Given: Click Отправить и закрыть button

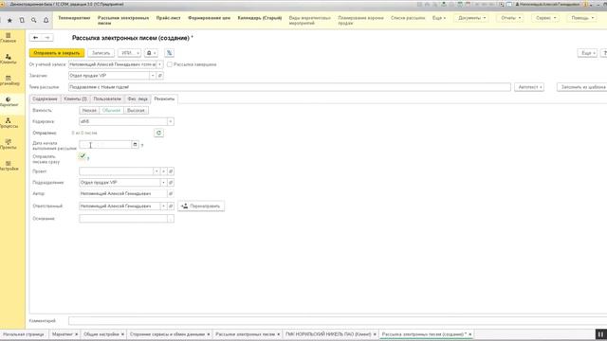Looking at the screenshot, I should 57,53.
